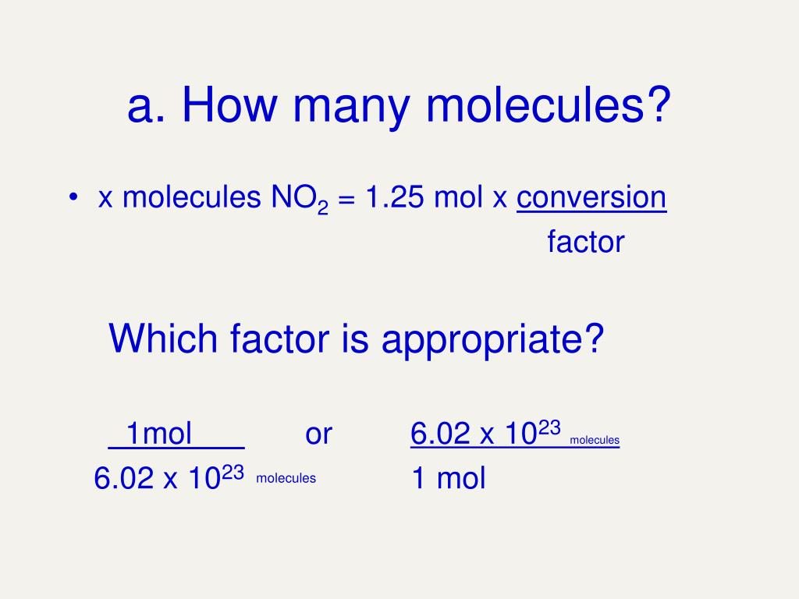Click the '1.25 mol' value
Viewport: 799px width, 599px height.
(x=423, y=197)
